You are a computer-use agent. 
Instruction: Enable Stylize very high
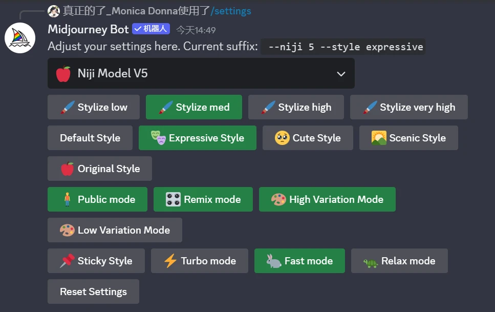(x=409, y=107)
